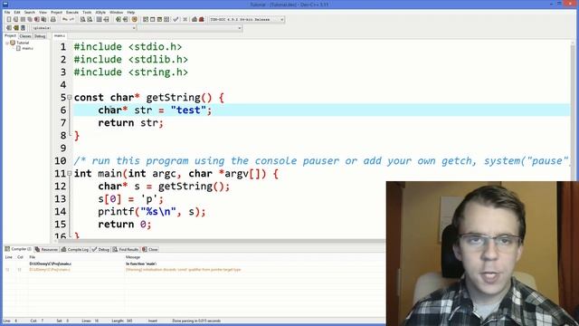The height and width of the screenshot is (326, 579).
Task: Click the Redo arrow icon
Action: (71, 19)
